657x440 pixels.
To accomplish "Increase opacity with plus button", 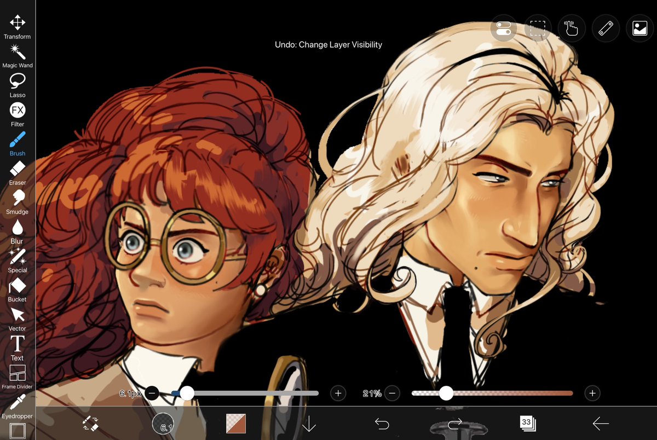I will [591, 393].
